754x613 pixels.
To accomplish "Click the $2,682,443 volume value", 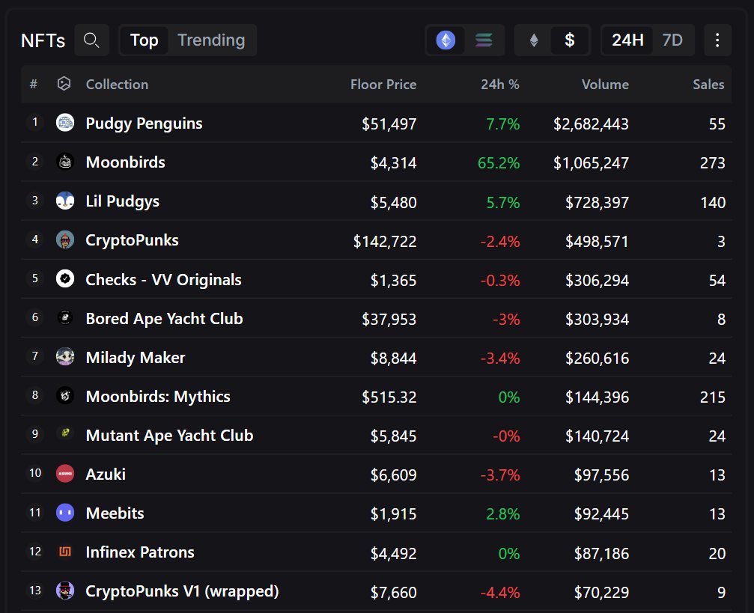I will [x=591, y=124].
